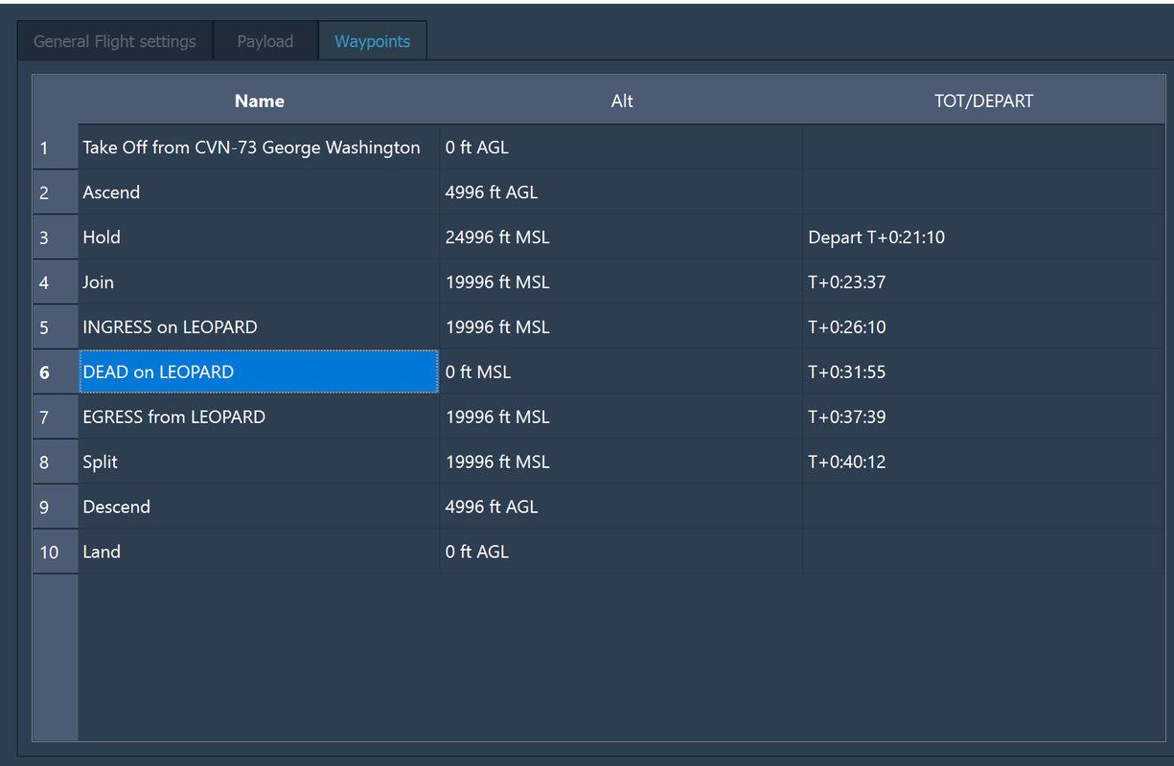Click the Take Off altitude cell 0 ft AGL

(621, 147)
